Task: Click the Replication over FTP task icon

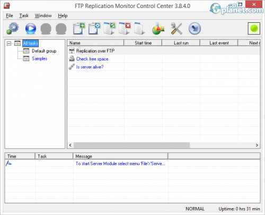Action: (72, 51)
